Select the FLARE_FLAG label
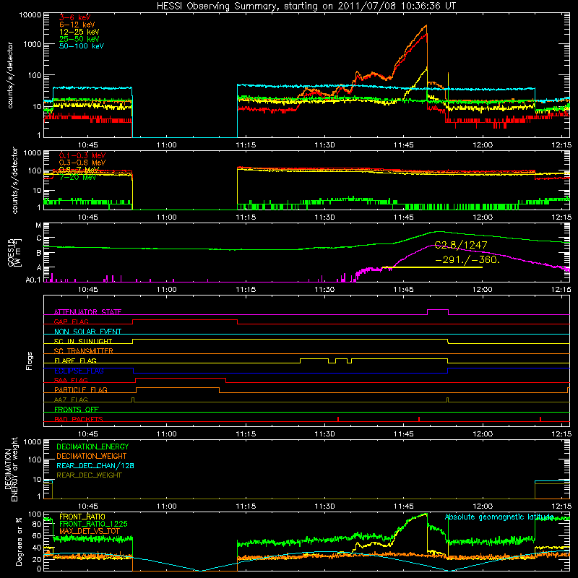578x578 pixels. 75,361
